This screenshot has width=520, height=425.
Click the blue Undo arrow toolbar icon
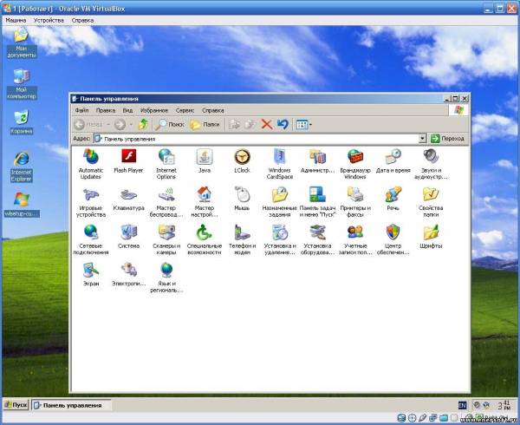click(283, 125)
